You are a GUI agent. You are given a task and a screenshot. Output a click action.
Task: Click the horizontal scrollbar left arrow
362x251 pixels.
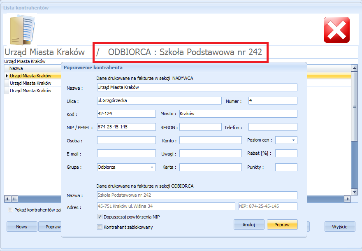(8, 199)
